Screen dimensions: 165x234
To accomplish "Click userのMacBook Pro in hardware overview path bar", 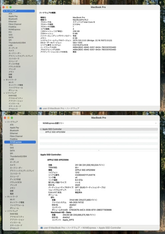I will tap(53, 108).
